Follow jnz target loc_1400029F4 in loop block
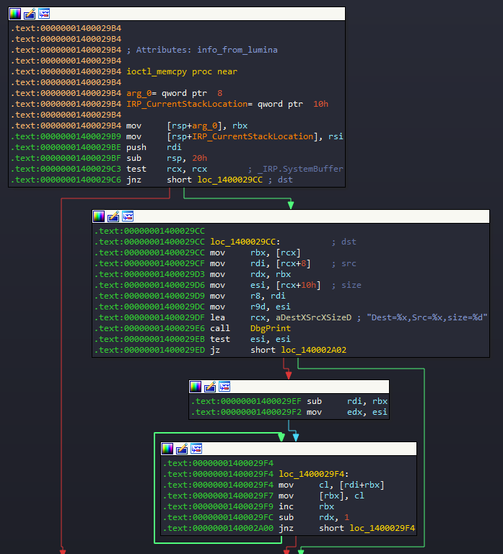Screen dimensions: 503x554 point(382,528)
